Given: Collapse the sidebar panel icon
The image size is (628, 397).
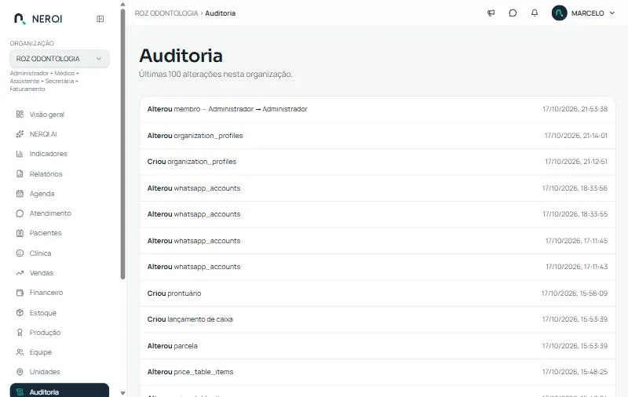Looking at the screenshot, I should (100, 19).
